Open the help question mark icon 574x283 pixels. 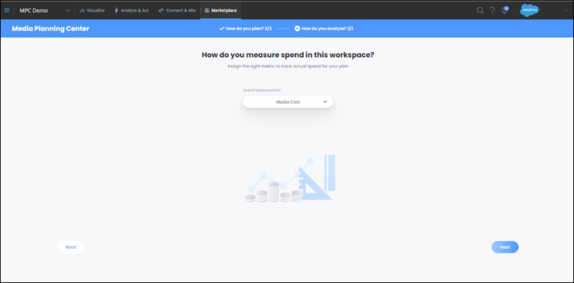[x=492, y=10]
